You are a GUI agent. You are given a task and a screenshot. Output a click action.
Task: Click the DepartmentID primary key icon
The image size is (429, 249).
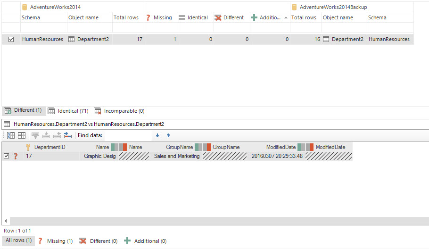pyautogui.click(x=28, y=147)
